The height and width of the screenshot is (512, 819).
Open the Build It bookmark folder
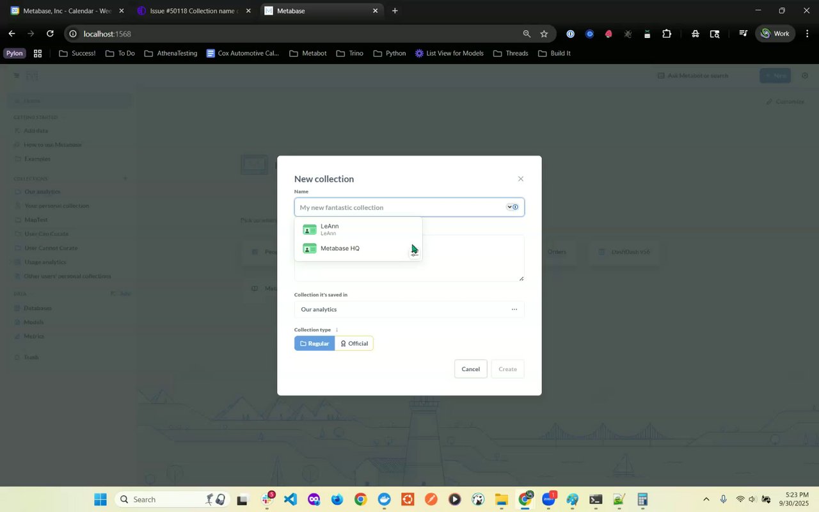click(x=554, y=53)
